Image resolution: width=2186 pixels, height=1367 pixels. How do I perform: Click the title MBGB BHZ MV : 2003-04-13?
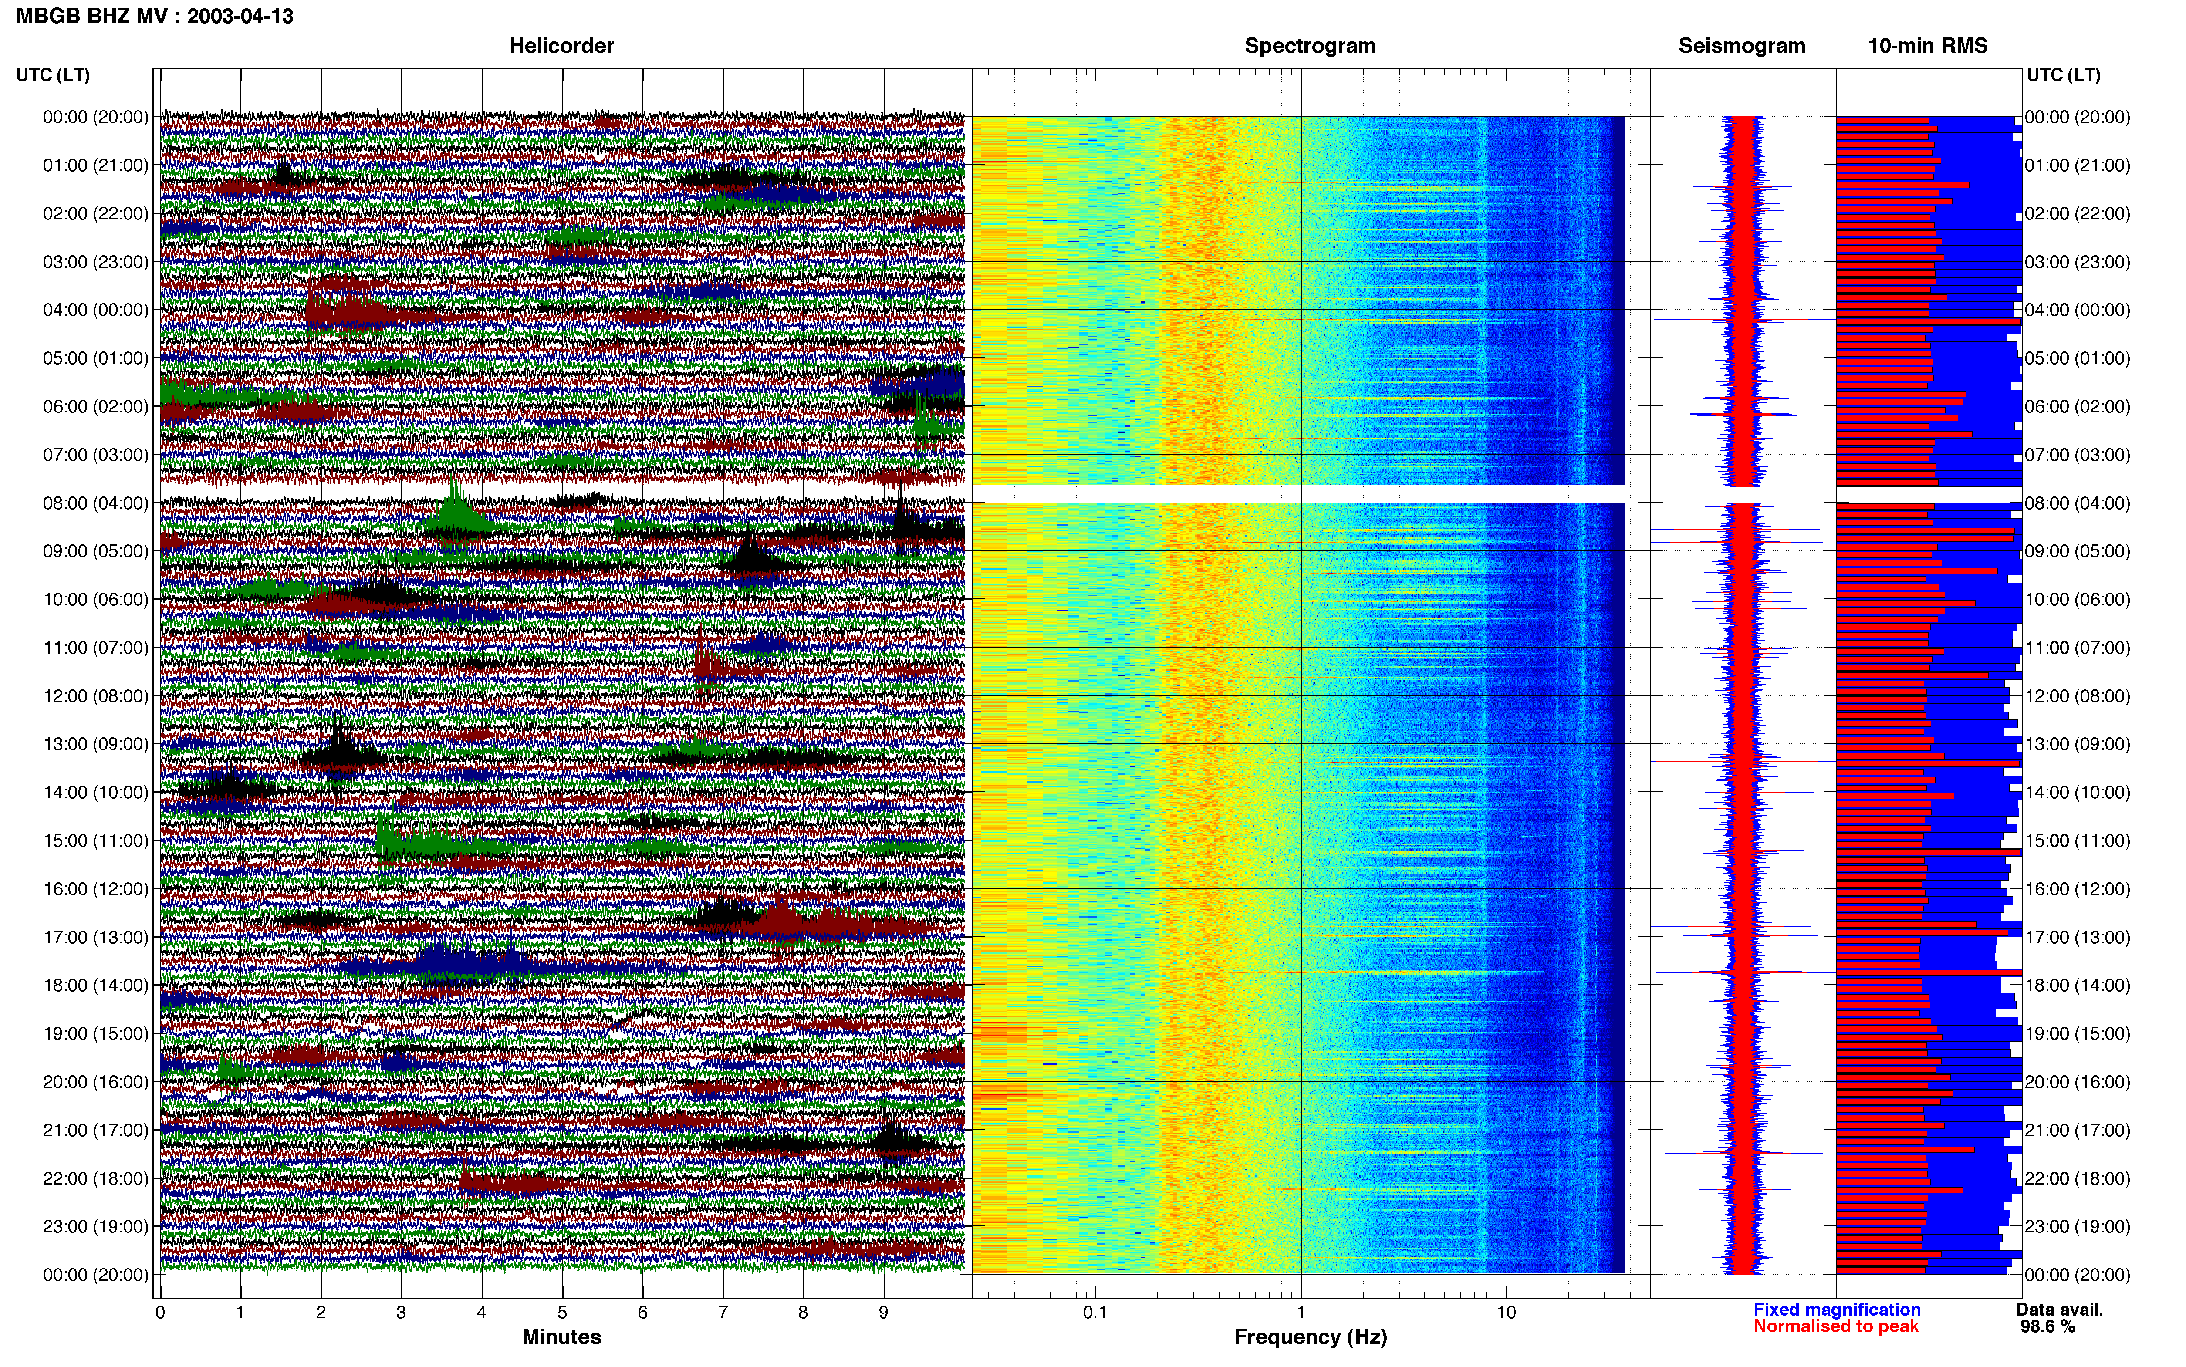pyautogui.click(x=155, y=16)
